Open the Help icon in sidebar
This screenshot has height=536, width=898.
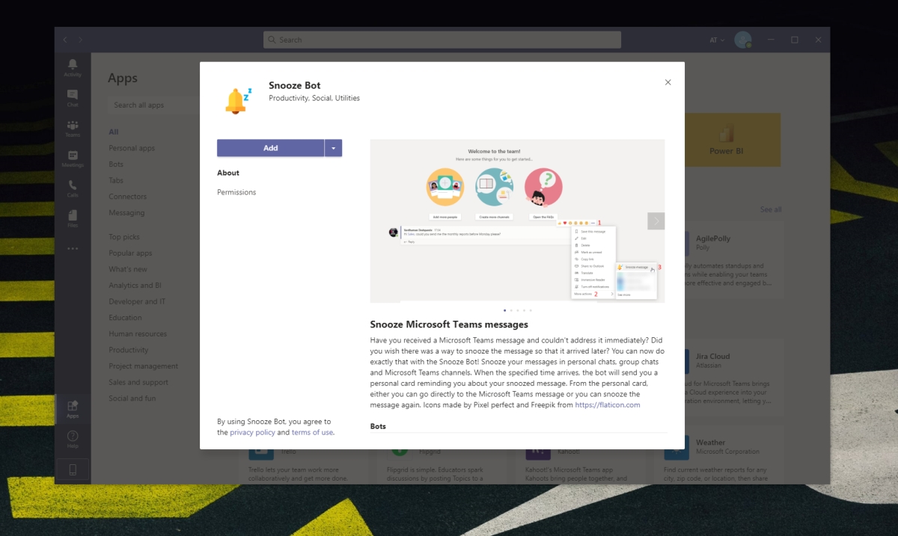coord(73,440)
